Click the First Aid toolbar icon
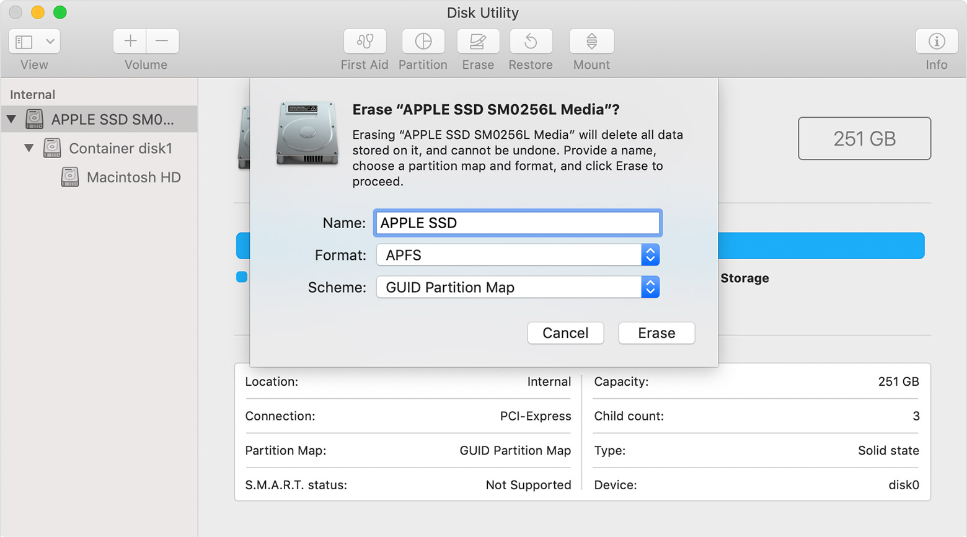 (364, 42)
